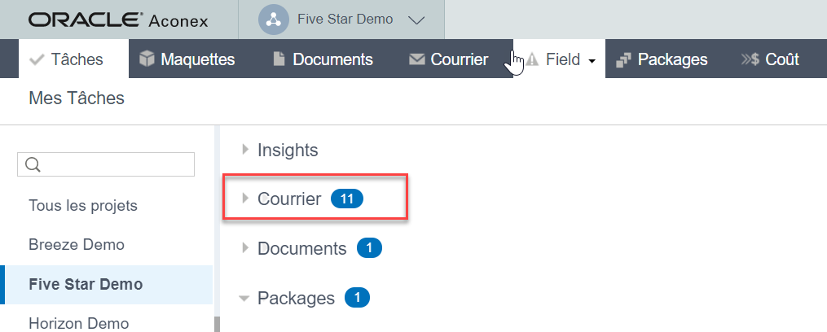Image resolution: width=827 pixels, height=332 pixels.
Task: Click the Courrier envelope icon in navbar
Action: pos(416,59)
